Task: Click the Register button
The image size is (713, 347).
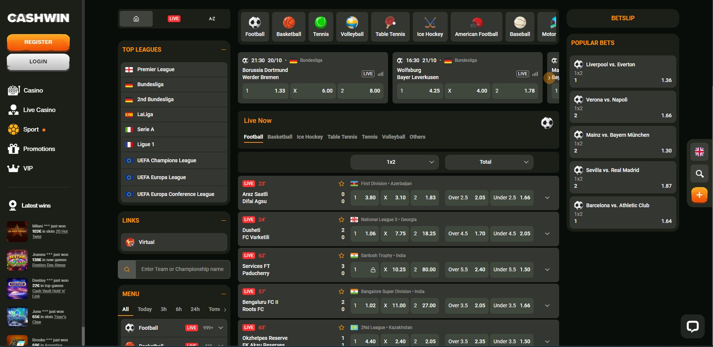Action: point(38,42)
